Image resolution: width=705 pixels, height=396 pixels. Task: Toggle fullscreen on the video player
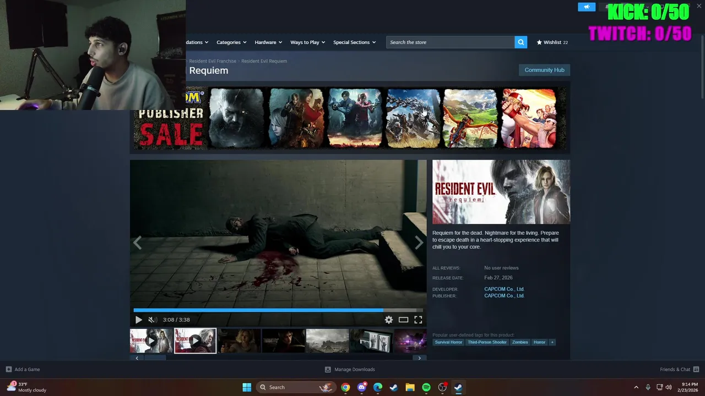[418, 320]
